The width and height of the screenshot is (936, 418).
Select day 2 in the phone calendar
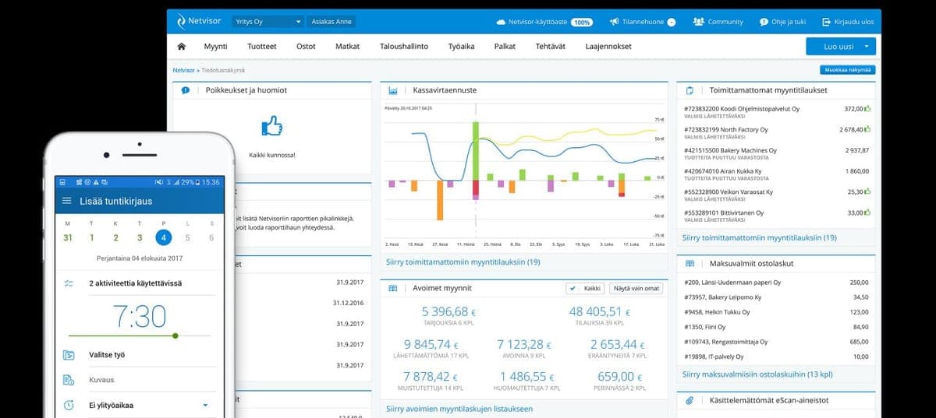click(115, 237)
